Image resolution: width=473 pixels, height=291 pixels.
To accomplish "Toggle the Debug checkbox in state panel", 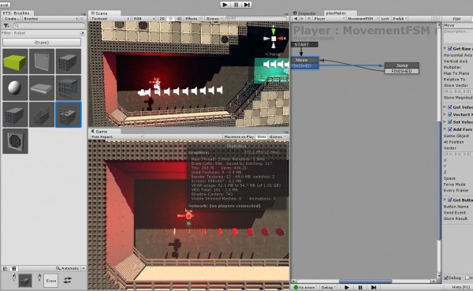I will point(446,278).
